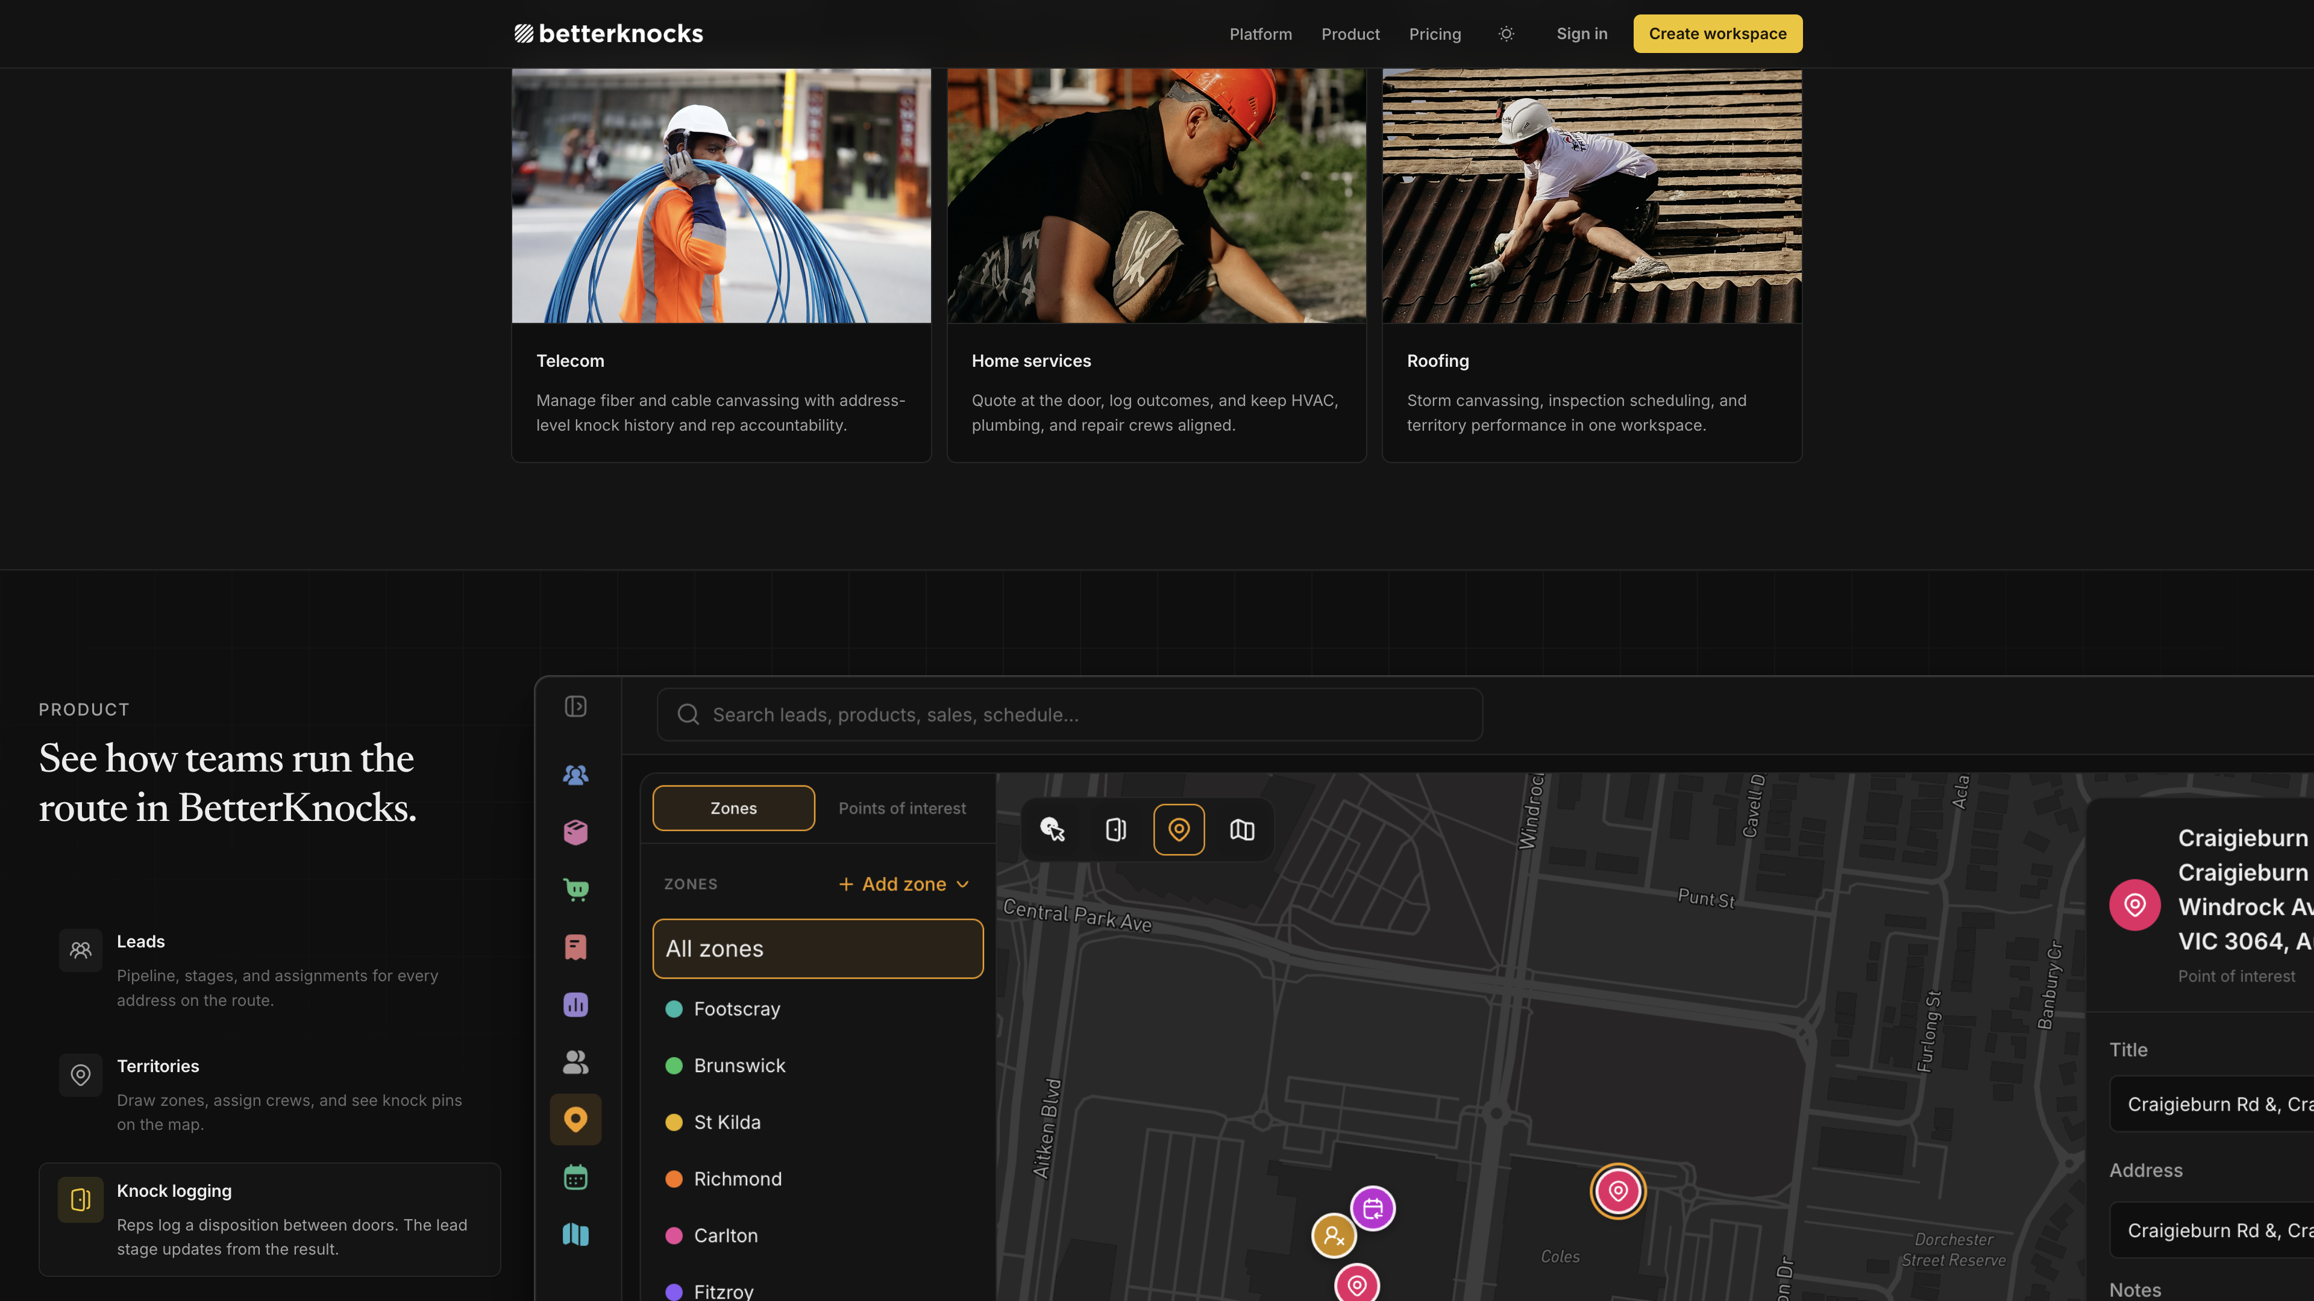Click the pink pin icon beside Craigieburn
This screenshot has width=2314, height=1301.
2135,905
